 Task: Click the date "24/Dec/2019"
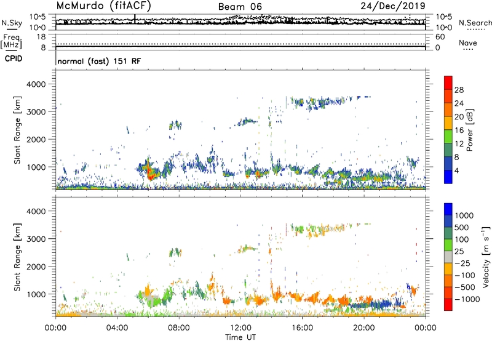(393, 6)
